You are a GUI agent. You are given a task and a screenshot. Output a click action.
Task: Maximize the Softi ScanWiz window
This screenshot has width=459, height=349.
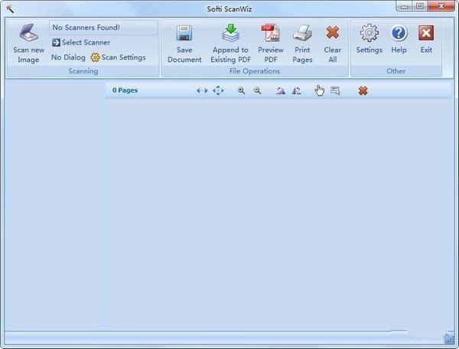420,6
